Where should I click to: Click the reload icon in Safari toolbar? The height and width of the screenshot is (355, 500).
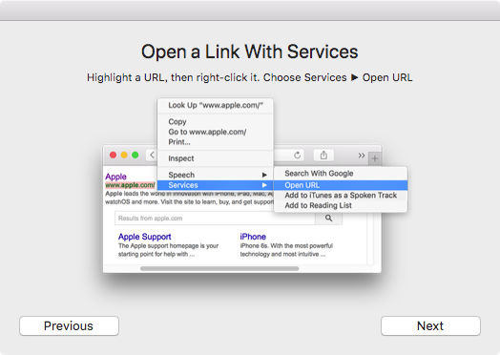click(297, 156)
